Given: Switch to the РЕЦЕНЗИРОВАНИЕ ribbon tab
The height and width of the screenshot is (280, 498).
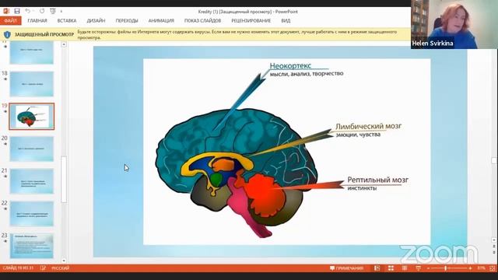Looking at the screenshot, I should (x=251, y=21).
